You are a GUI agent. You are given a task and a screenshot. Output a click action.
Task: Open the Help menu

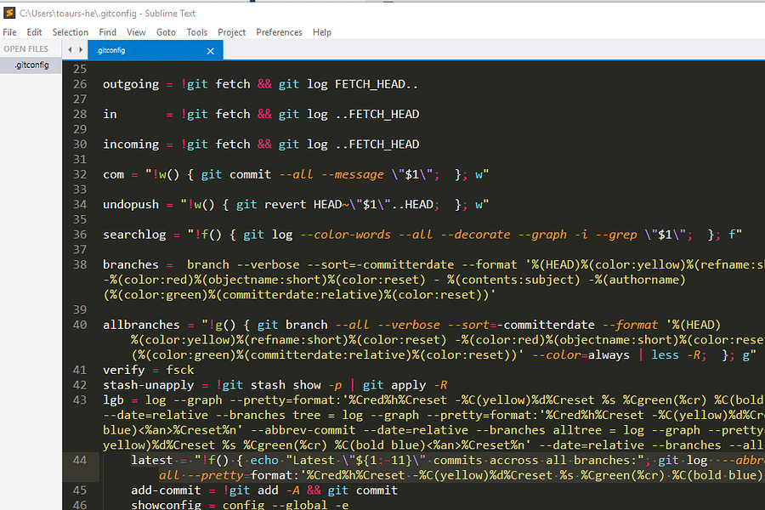point(321,31)
